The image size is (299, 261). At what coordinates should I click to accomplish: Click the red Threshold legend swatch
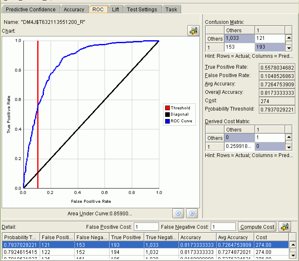[x=167, y=108]
